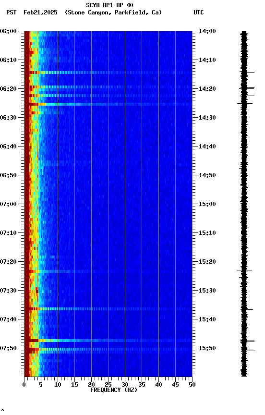Click the waveform spike near 15:48 UTC

click(x=247, y=341)
